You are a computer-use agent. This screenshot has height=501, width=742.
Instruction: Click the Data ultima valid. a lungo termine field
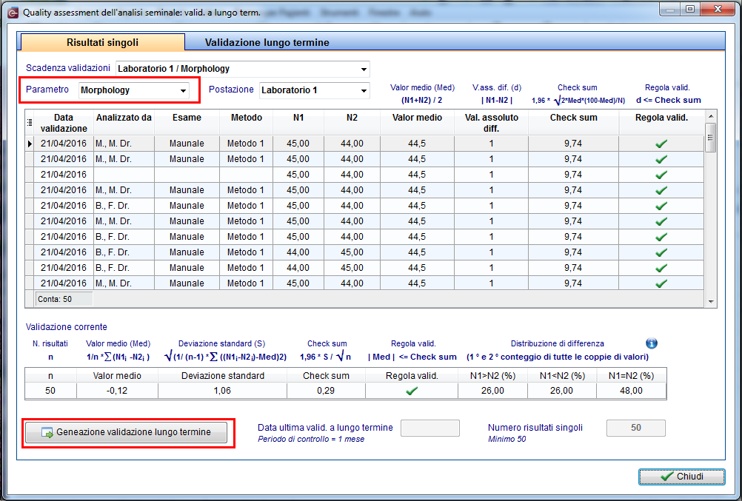tap(430, 428)
